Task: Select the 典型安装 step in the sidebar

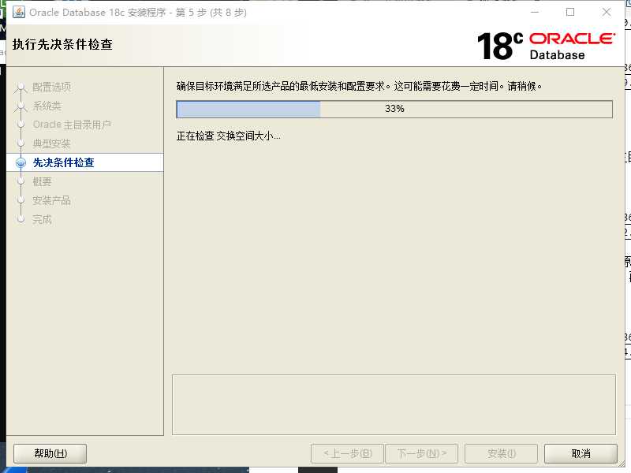Action: [x=51, y=143]
